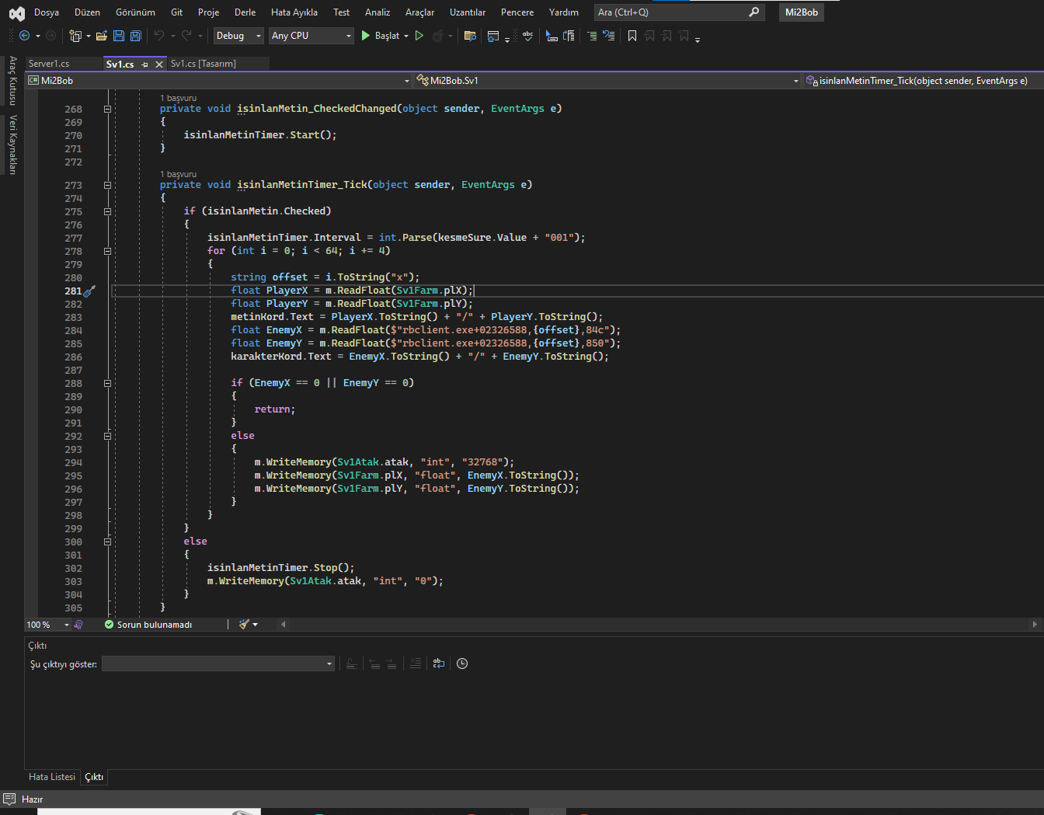Click the Başlat start debugging button
Viewport: 1044px width, 815px height.
(x=380, y=36)
